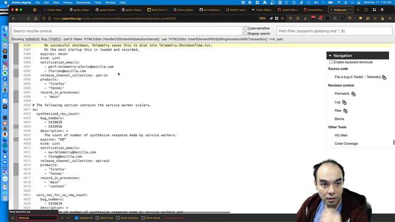Open the Log link
Image resolution: width=395 pixels, height=222 pixels.
point(338,102)
